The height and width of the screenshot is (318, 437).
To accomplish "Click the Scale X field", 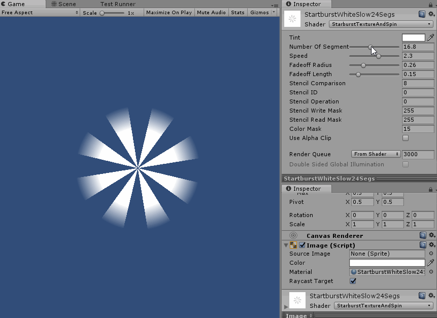I will tap(362, 224).
